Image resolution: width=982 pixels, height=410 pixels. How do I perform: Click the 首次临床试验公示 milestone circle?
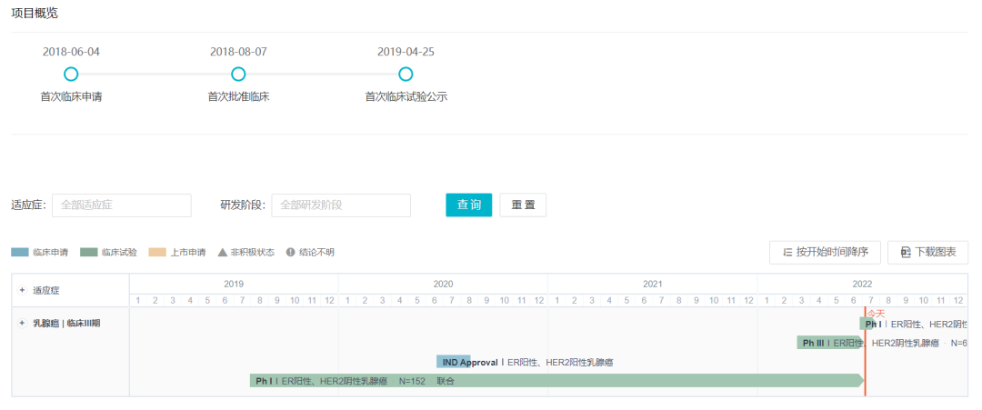pyautogui.click(x=406, y=74)
